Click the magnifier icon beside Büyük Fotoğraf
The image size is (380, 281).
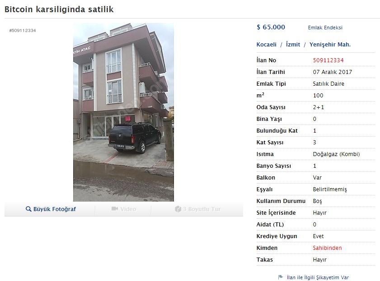tap(28, 209)
